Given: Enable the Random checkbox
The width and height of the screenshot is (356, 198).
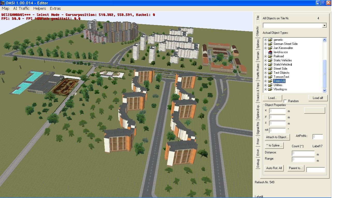Looking at the screenshot, I should tap(285, 101).
